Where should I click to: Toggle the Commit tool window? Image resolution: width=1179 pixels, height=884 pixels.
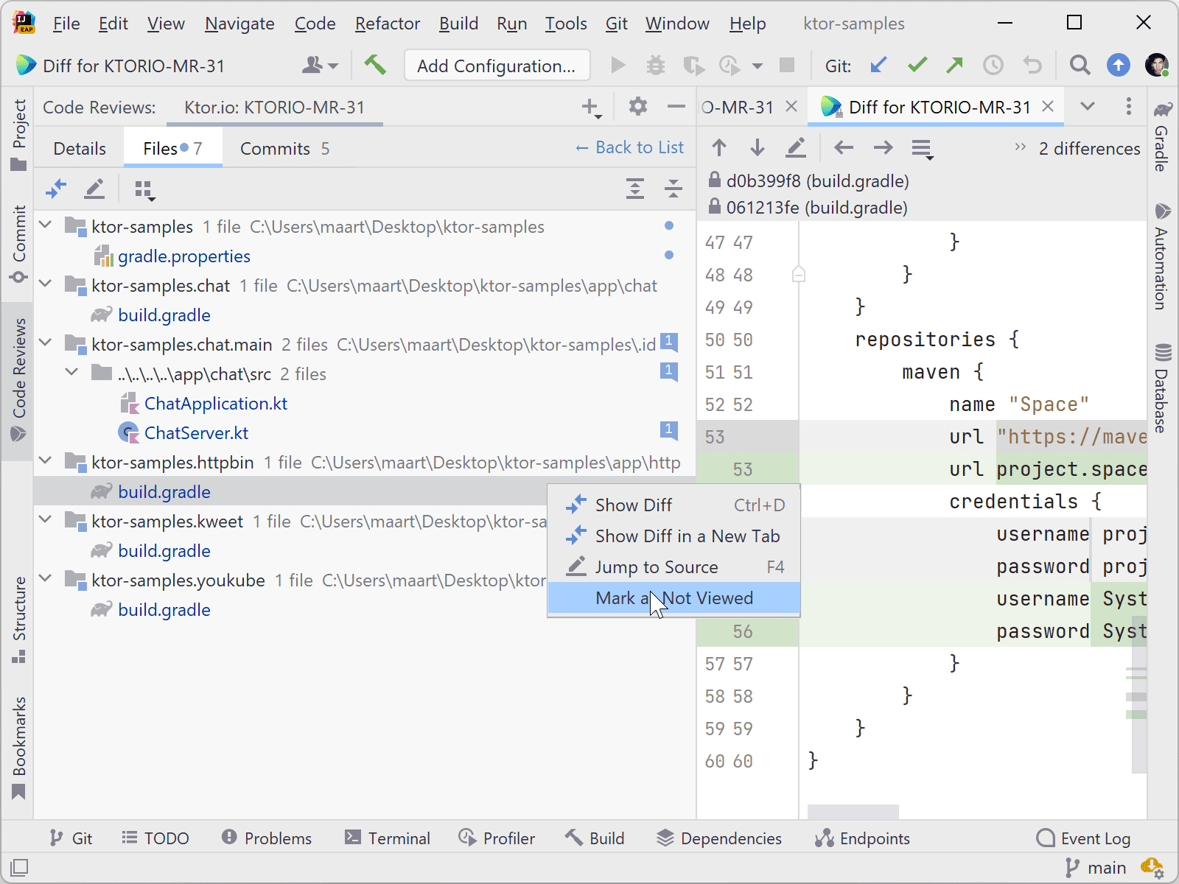point(18,245)
